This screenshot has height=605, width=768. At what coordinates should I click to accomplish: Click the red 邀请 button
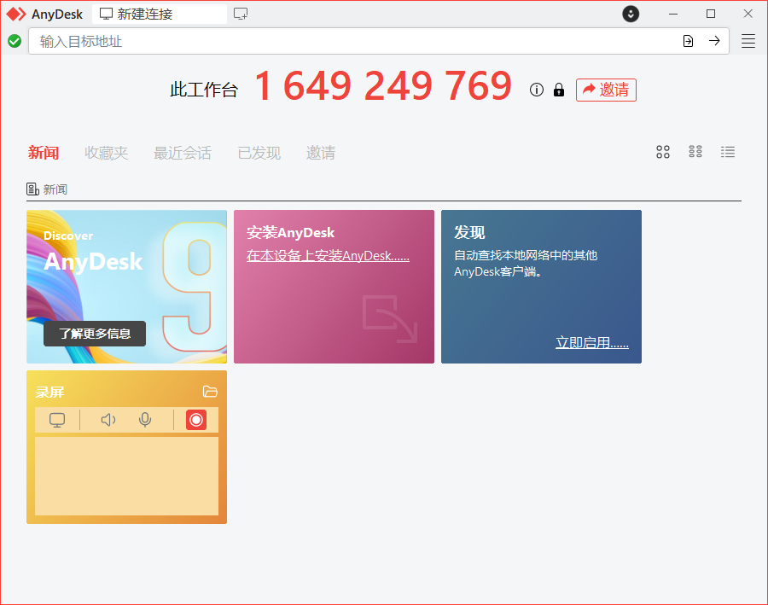tap(606, 90)
